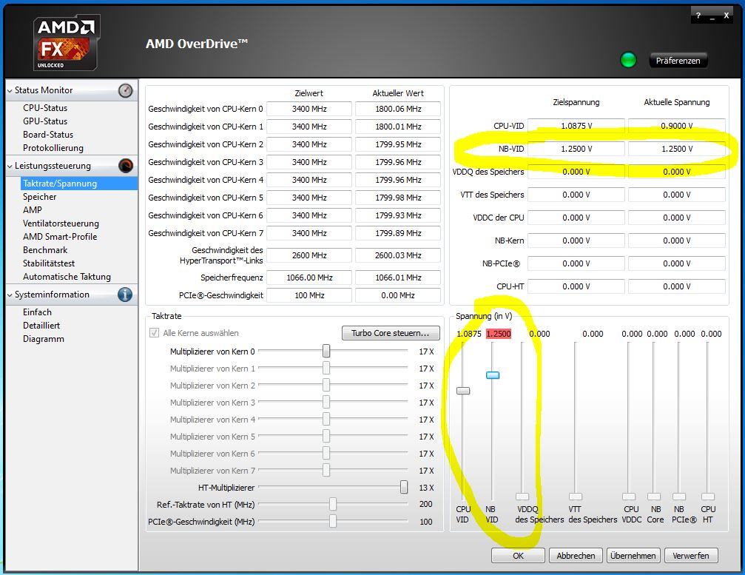Click the CPU-Kern 0 Zielwert field
This screenshot has height=575, width=745.
pos(309,109)
